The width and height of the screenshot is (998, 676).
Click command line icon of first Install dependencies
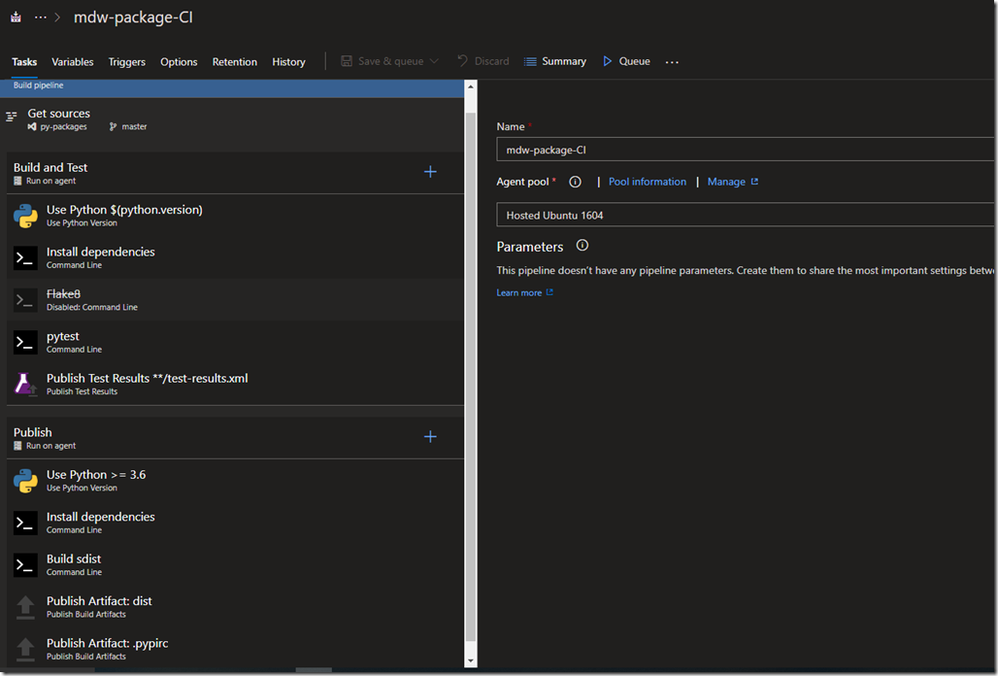click(x=25, y=257)
